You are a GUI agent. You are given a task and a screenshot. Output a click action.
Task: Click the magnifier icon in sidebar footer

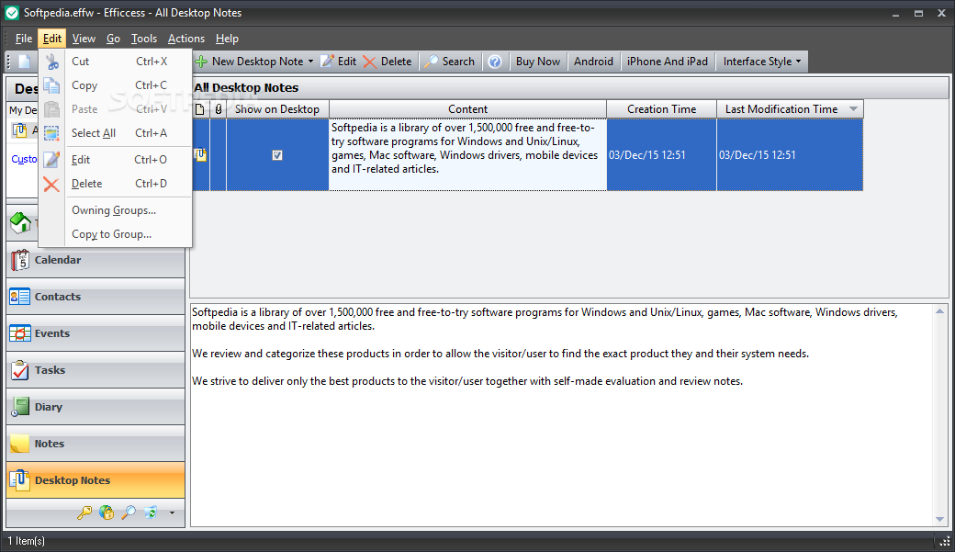(x=129, y=513)
